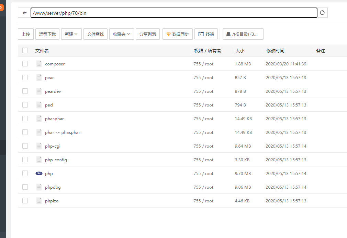Viewport: 347px width, 238px height.
Task: Open the 收藏夹 dropdown
Action: pos(122,34)
